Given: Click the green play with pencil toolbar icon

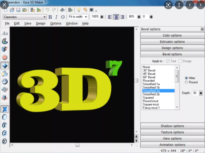Looking at the screenshot, I should 39,10.
